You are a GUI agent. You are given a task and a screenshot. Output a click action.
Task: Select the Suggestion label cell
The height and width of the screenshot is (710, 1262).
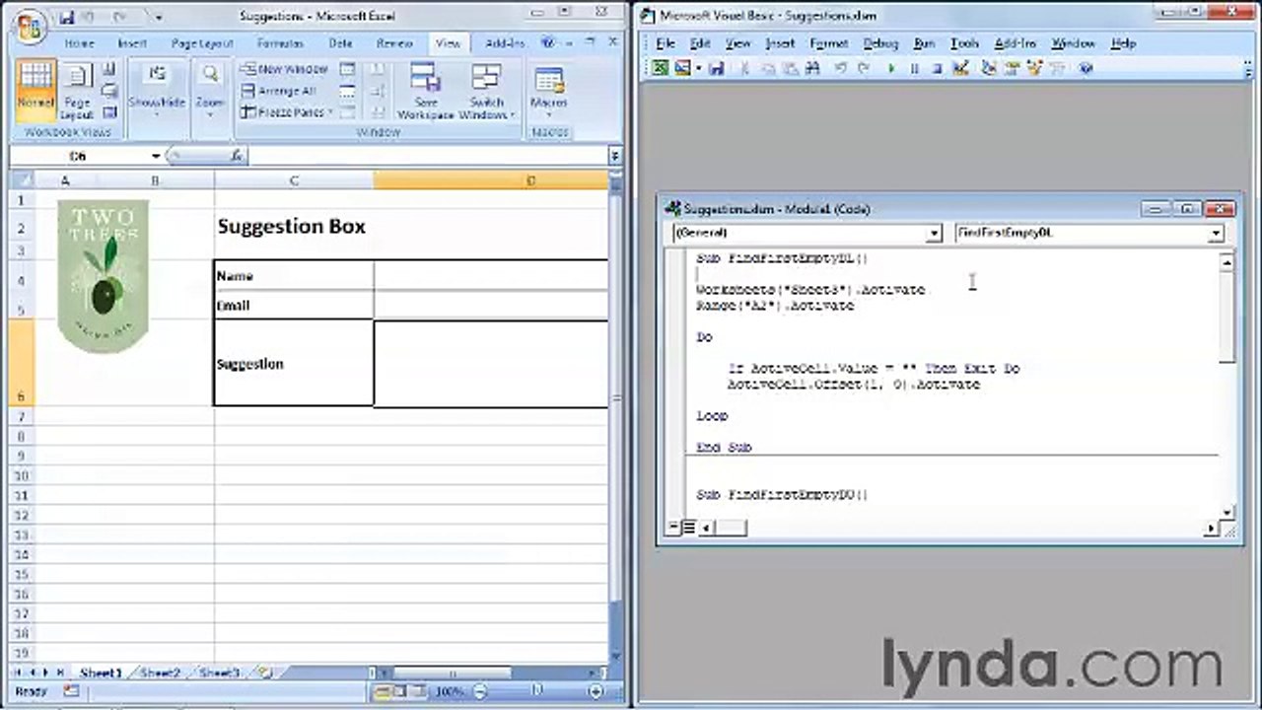(294, 363)
